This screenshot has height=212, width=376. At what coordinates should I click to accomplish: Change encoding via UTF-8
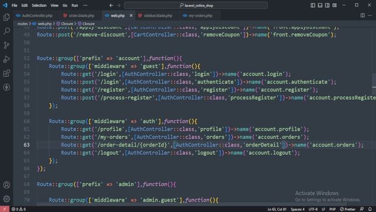[x=313, y=210]
